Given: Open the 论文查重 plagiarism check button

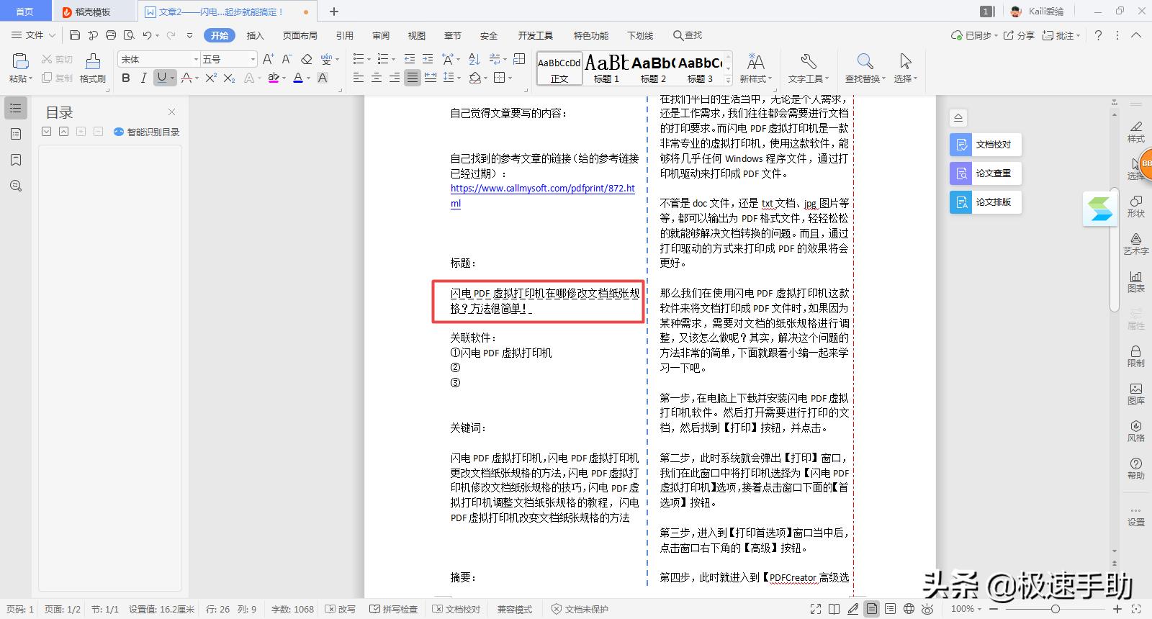Looking at the screenshot, I should [x=985, y=173].
